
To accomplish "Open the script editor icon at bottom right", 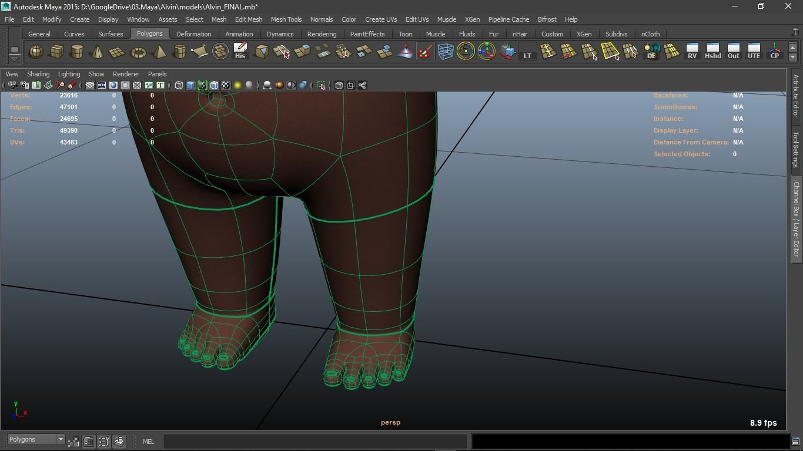I will (x=795, y=441).
